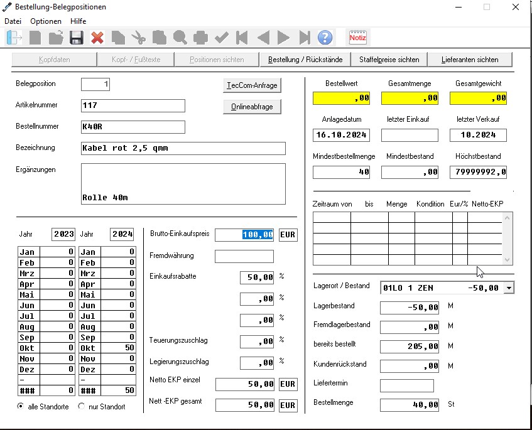Screen dimensions: 532x430
Task: Click the open folder toolbar icon
Action: 56,37
